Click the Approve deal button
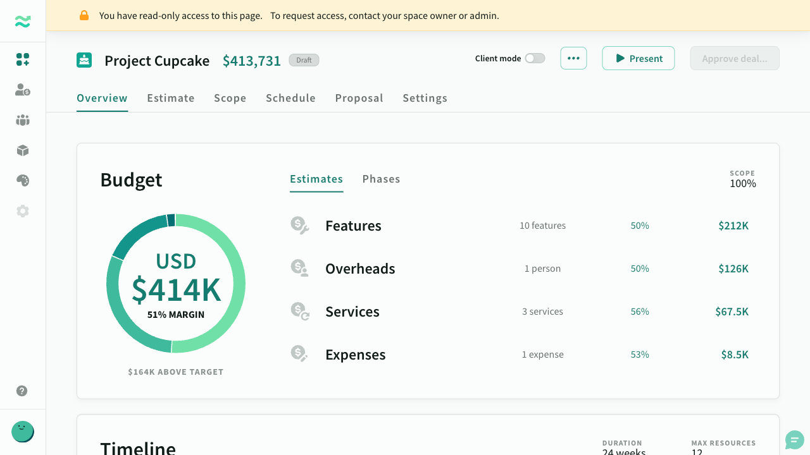 [735, 58]
